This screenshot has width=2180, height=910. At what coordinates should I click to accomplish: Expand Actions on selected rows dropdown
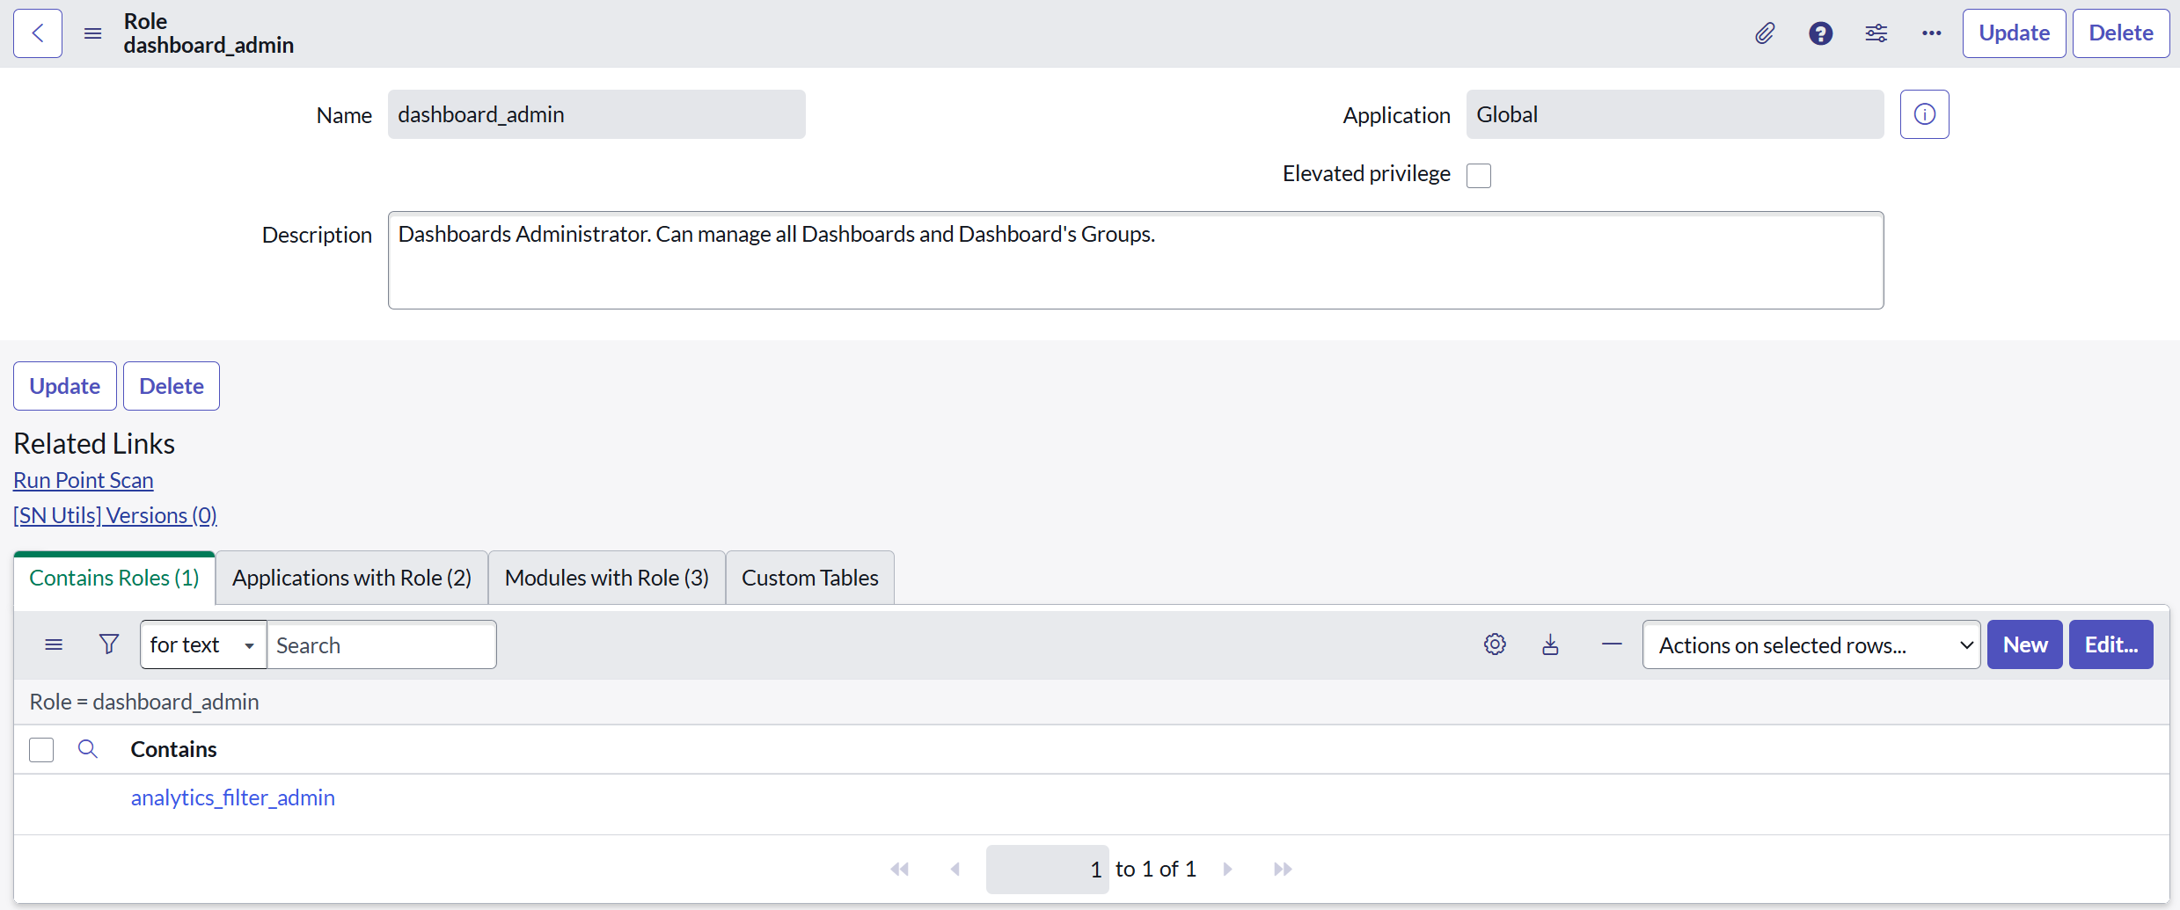coord(1811,644)
